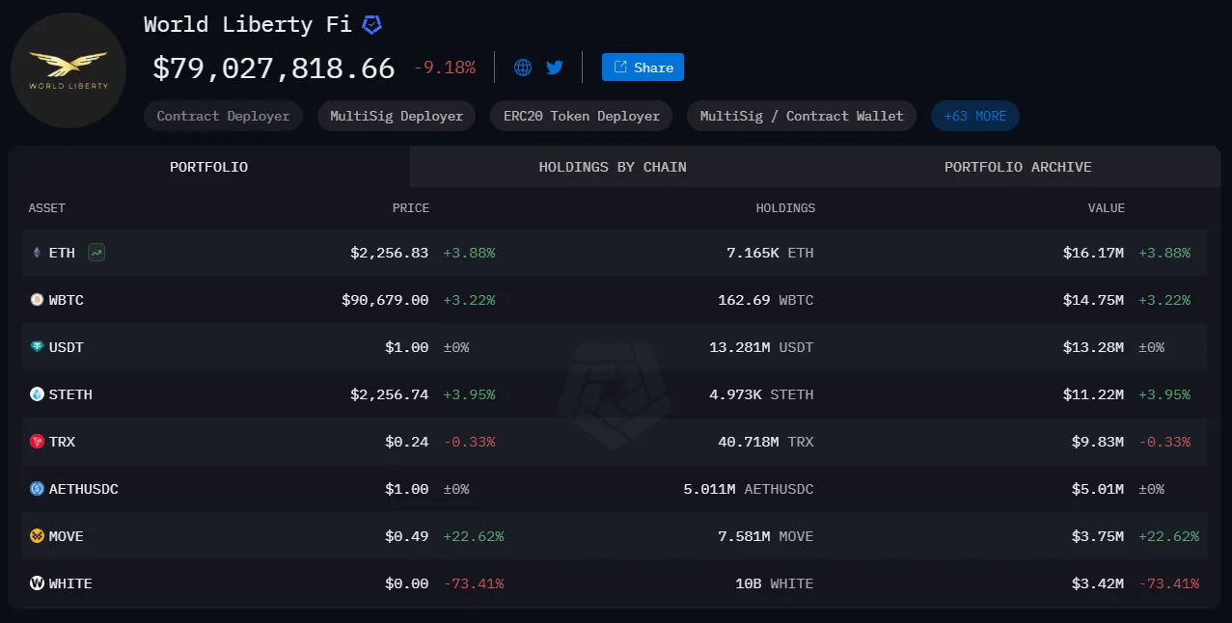Image resolution: width=1232 pixels, height=623 pixels.
Task: Open the website globe icon
Action: [x=523, y=68]
